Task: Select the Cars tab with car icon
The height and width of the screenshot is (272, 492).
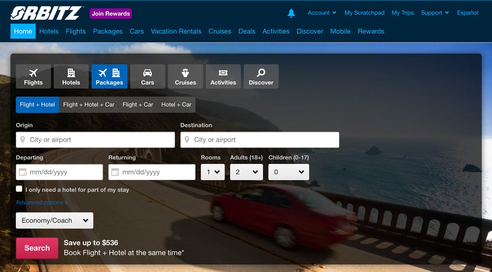Action: click(x=148, y=76)
